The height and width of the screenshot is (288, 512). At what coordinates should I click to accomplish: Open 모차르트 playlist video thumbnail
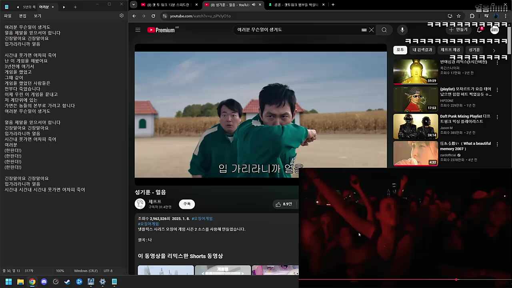(416, 99)
